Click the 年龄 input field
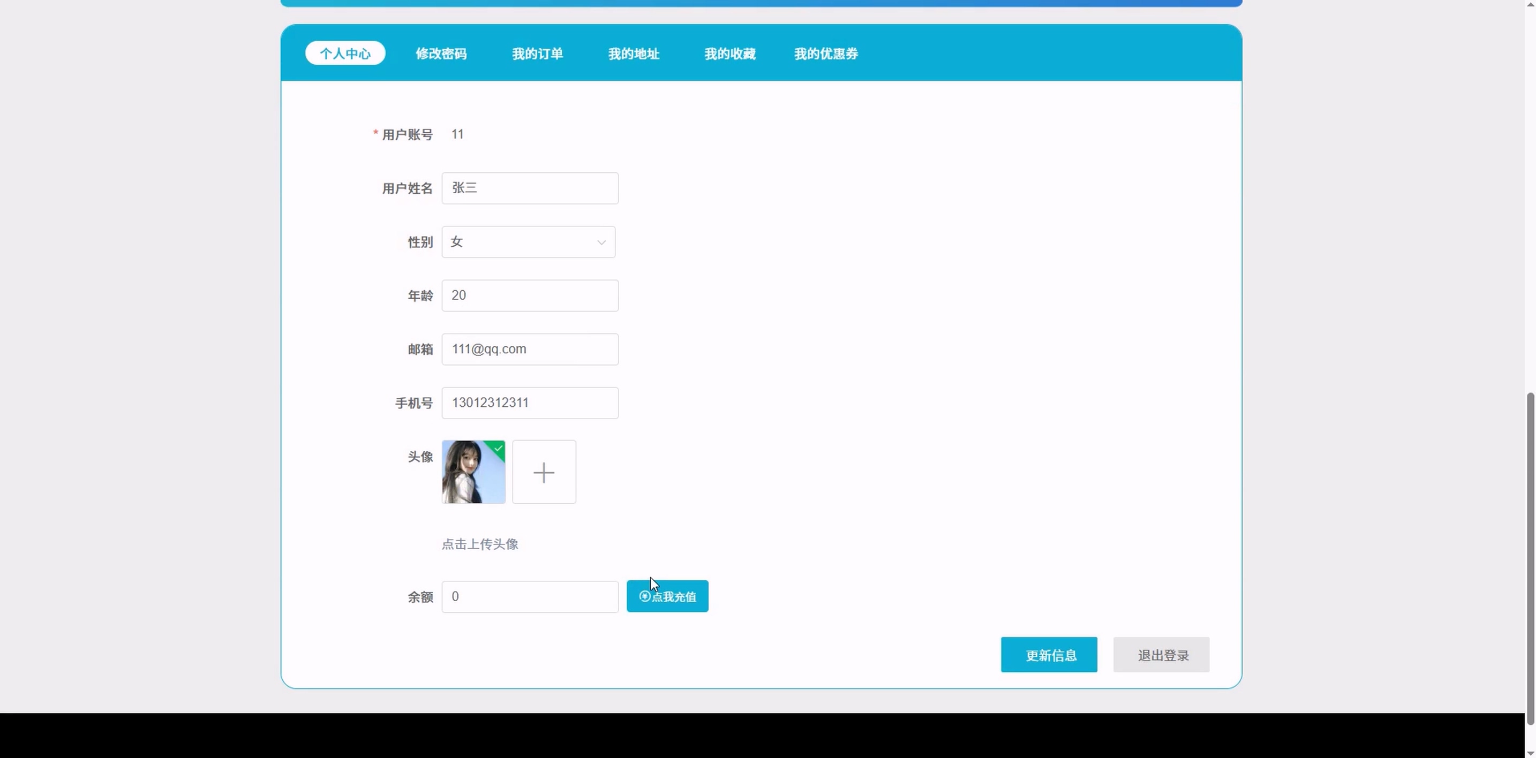 pos(530,295)
